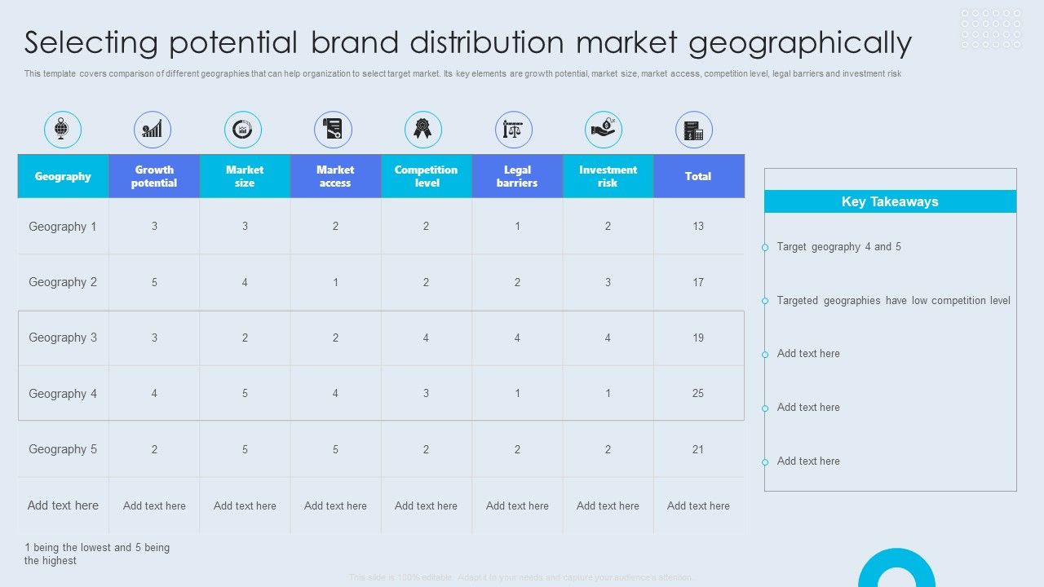Click 'Add text here' under Legal barriers
The width and height of the screenshot is (1044, 587).
[x=517, y=505]
